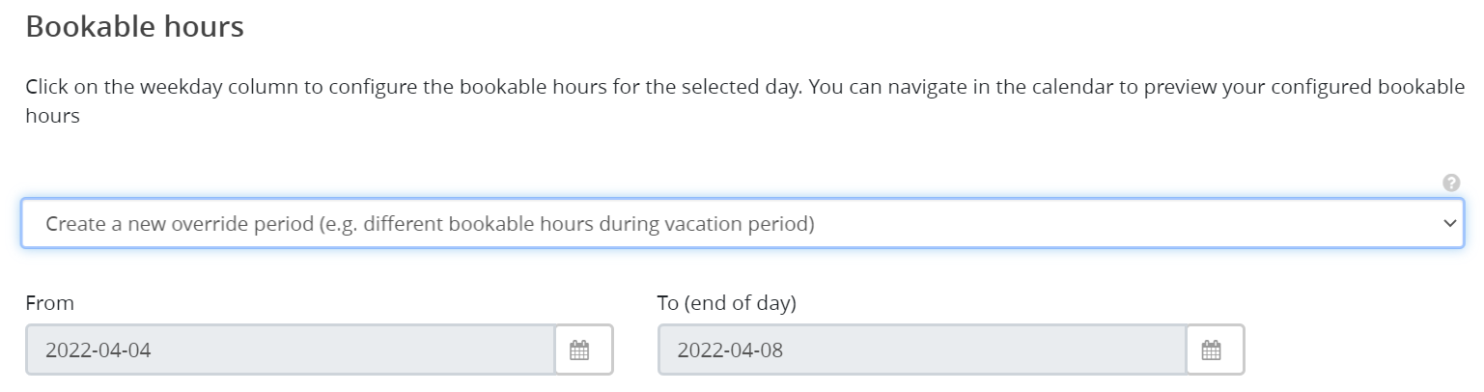The width and height of the screenshot is (1484, 392).
Task: Expand the override period dropdown arrow
Action: [1448, 223]
